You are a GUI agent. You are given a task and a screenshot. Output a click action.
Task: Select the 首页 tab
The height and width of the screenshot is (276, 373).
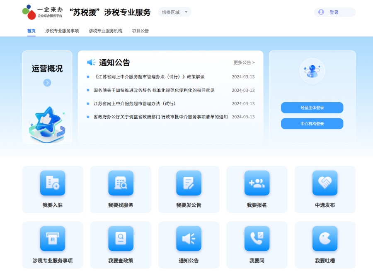click(x=31, y=31)
